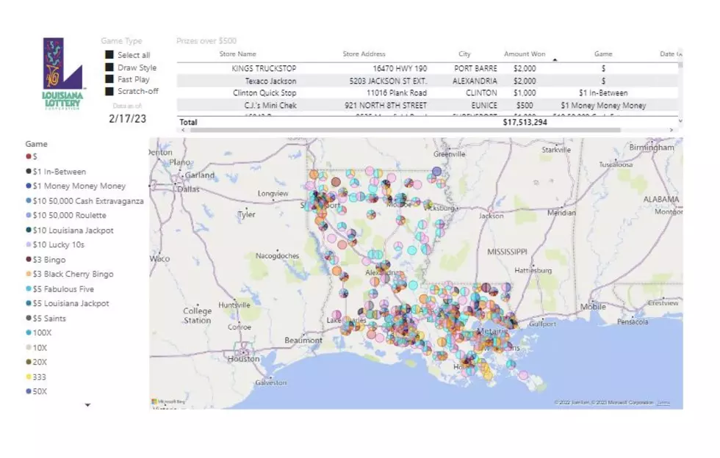Select 10X legend entry

pyautogui.click(x=36, y=347)
